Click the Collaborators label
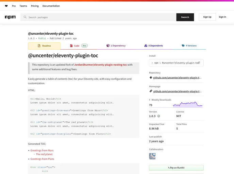This screenshot has width=234, height=174. 156,149
